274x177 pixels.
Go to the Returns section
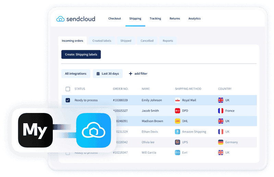pyautogui.click(x=175, y=18)
